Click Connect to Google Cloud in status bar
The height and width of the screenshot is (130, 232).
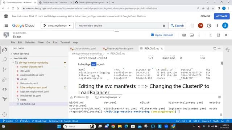[x=63, y=121]
